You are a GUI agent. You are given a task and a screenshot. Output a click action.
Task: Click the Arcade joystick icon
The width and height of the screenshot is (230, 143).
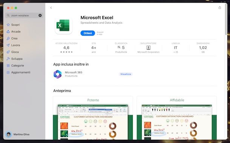(8, 32)
